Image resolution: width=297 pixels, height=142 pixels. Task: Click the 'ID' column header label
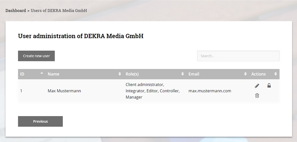(x=22, y=74)
